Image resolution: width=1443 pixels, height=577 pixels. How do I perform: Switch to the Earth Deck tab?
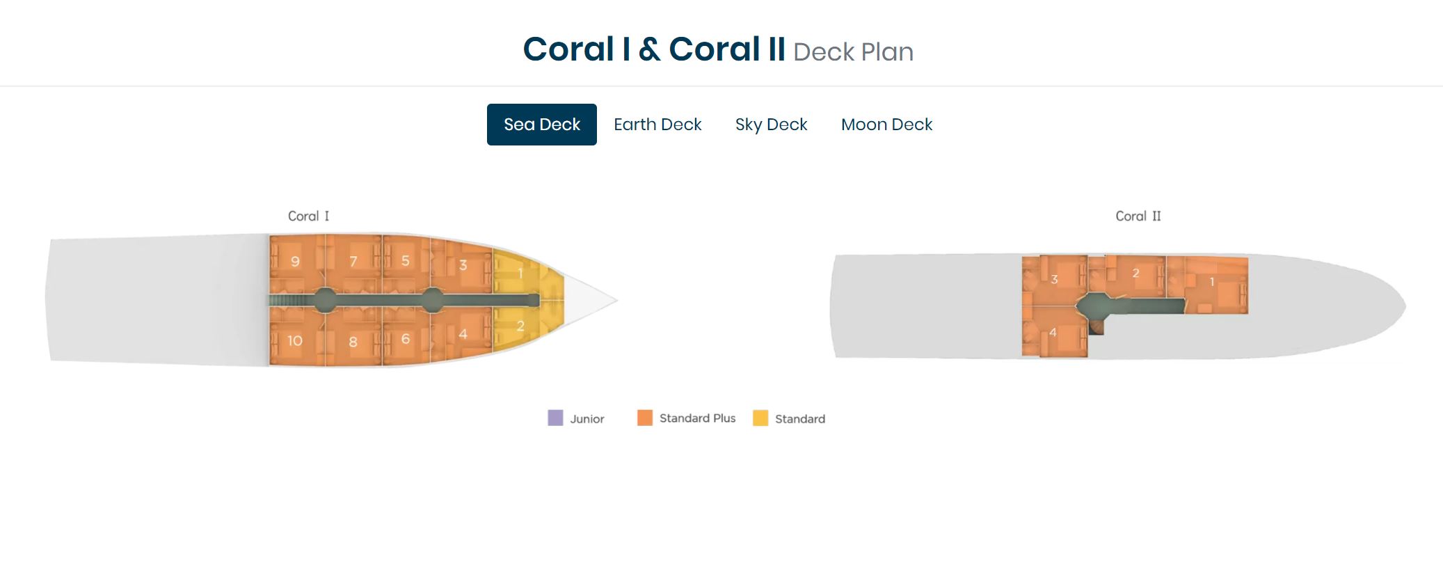[x=657, y=125]
